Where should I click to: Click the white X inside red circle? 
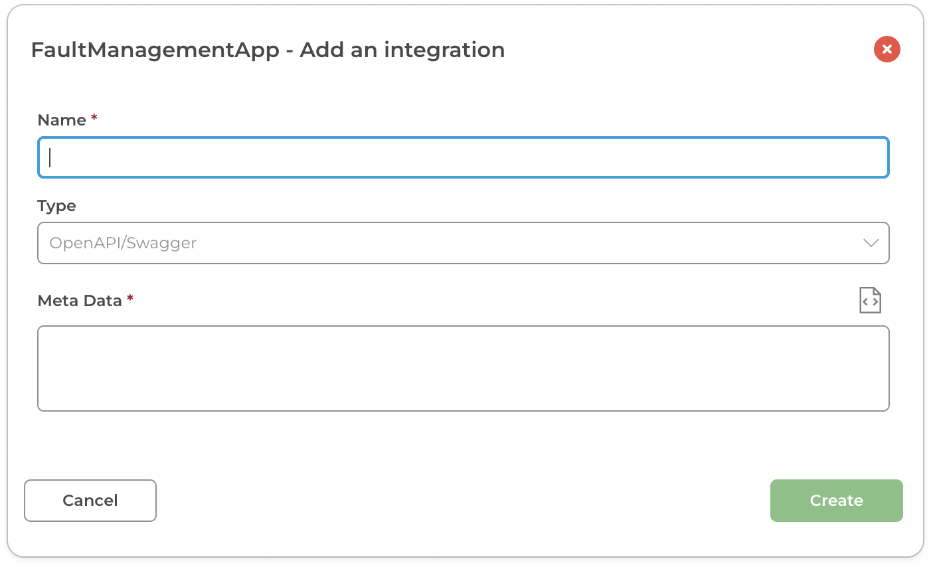pos(887,49)
